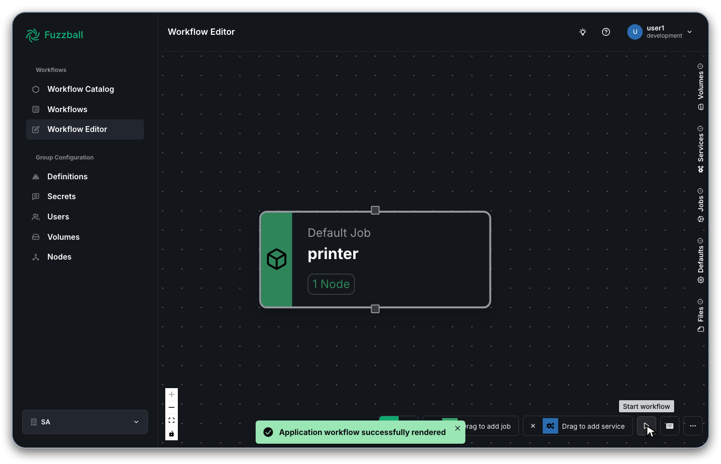Open the ellipsis menu in bottom toolbar

point(692,426)
